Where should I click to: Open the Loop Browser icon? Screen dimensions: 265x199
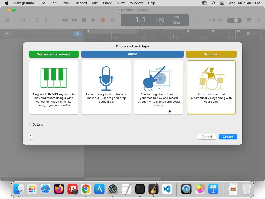[x=257, y=20]
